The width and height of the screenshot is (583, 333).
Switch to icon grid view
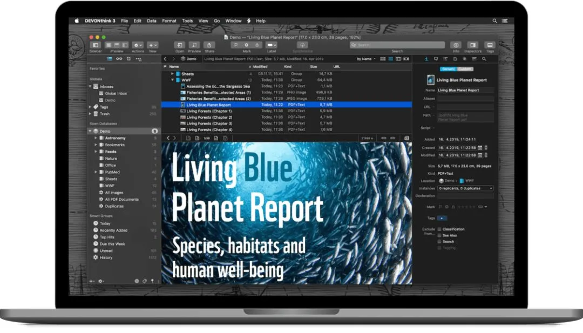tap(383, 59)
